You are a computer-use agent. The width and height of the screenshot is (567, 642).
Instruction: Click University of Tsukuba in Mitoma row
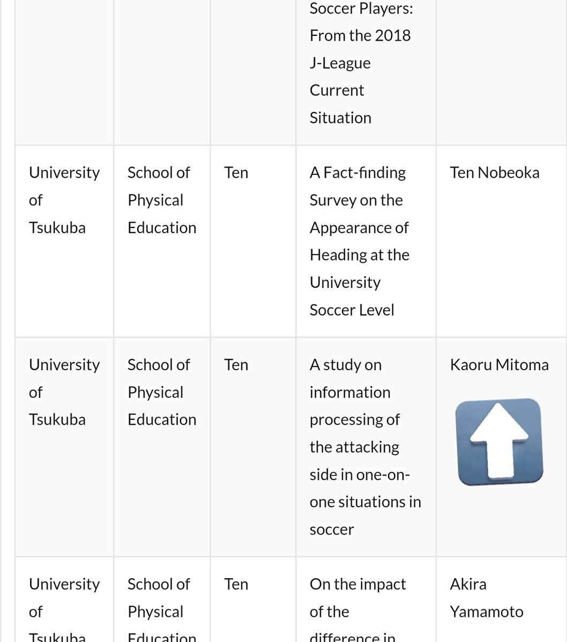pos(64,392)
